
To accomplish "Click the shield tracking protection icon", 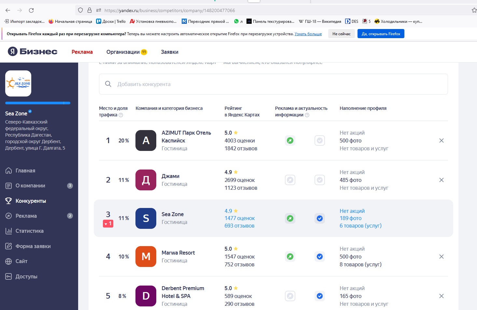I will coord(80,10).
